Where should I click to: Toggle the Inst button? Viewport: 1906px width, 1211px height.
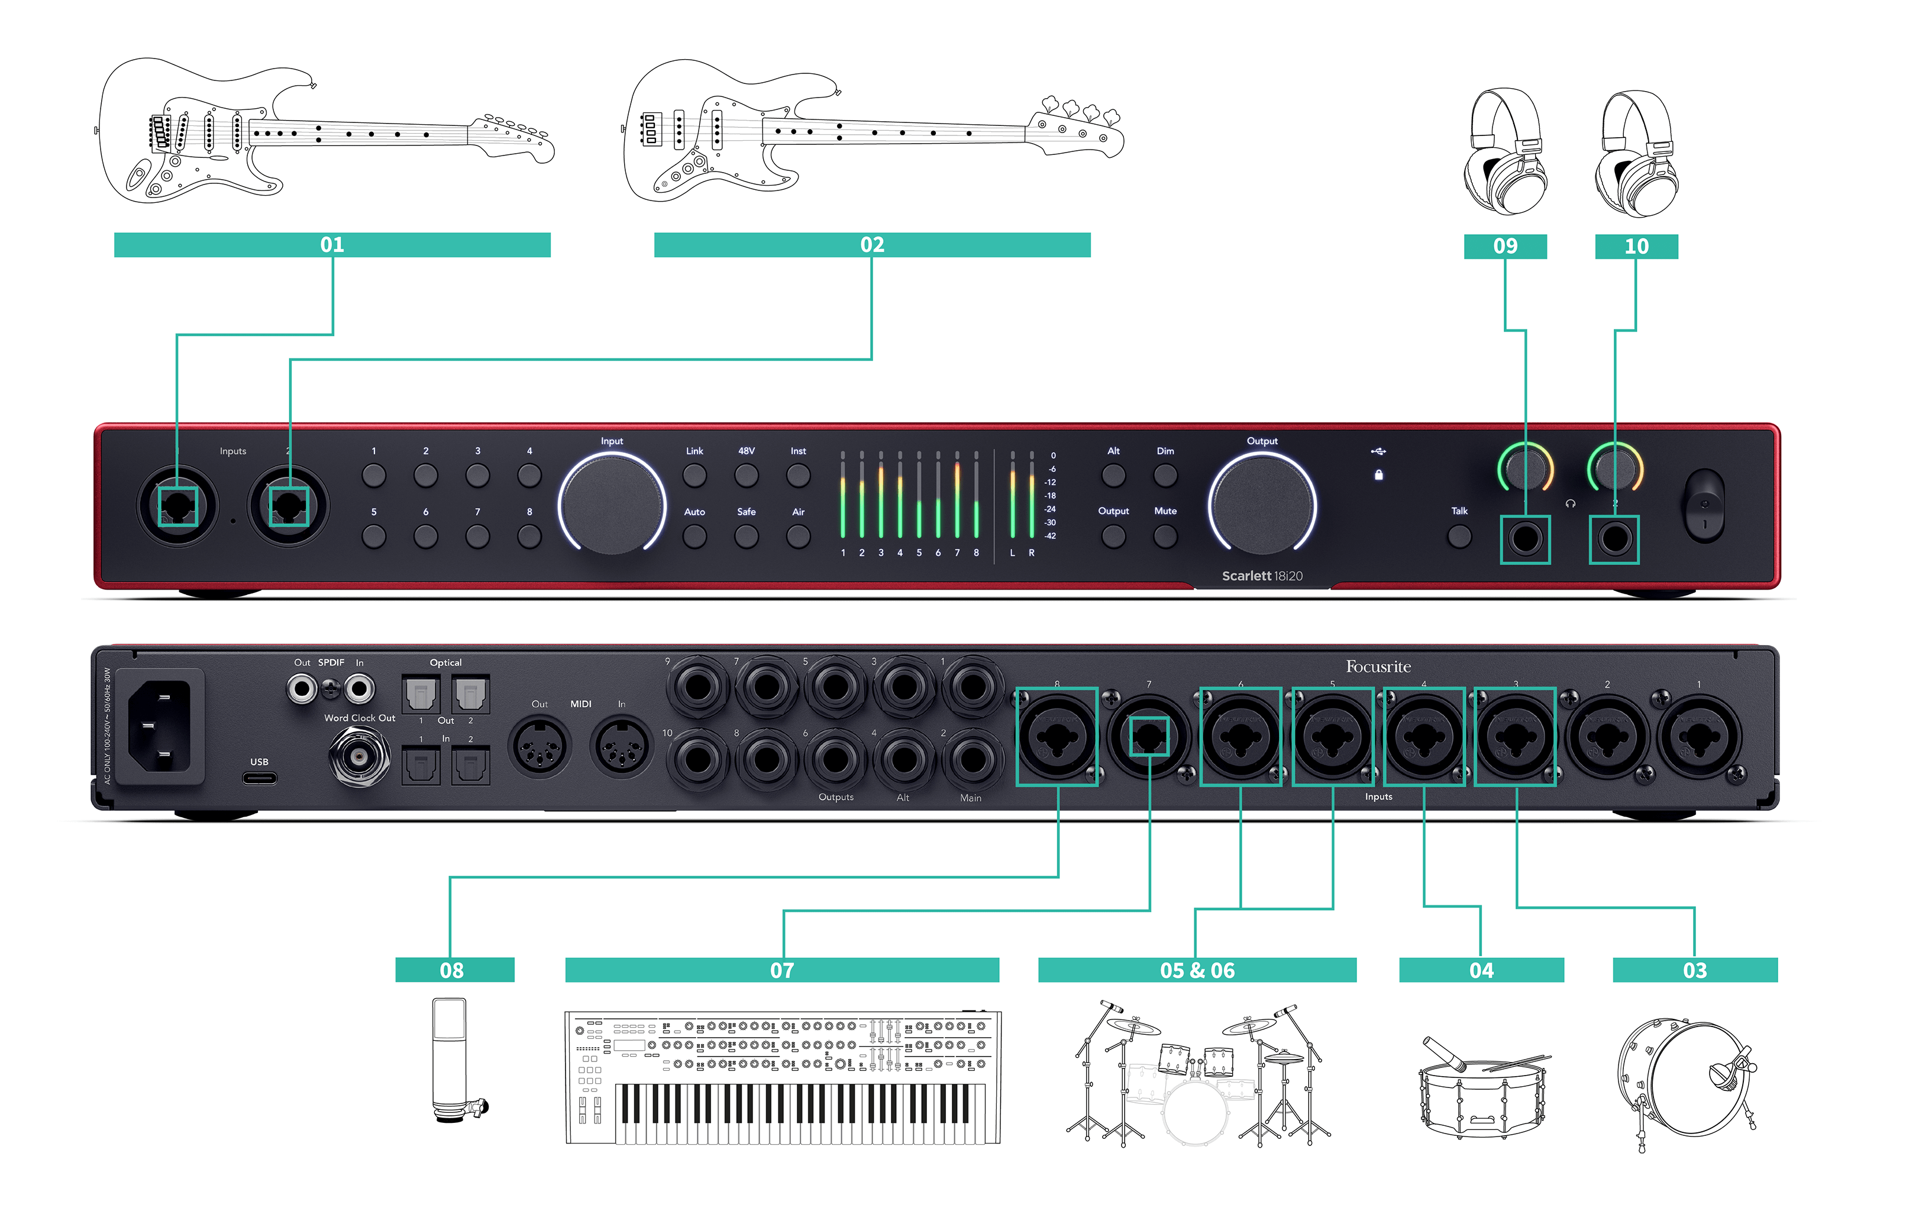point(798,475)
